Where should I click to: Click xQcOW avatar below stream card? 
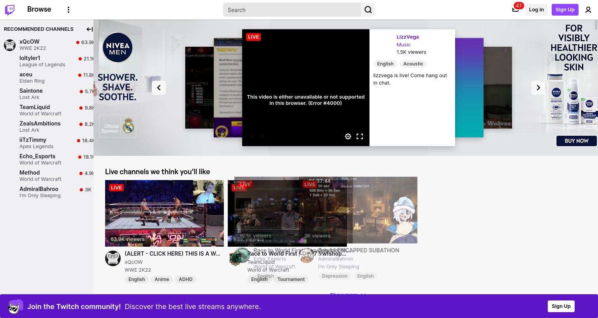point(113,258)
